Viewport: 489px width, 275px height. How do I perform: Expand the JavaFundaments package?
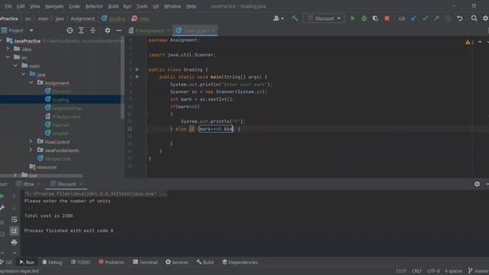31,150
